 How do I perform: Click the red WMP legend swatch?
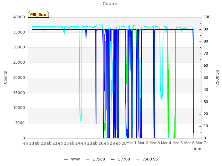click(x=66, y=160)
